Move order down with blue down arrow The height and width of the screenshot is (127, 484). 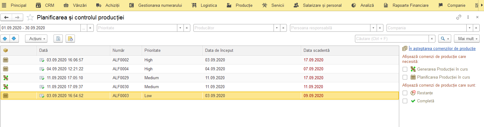pyautogui.click(x=14, y=39)
